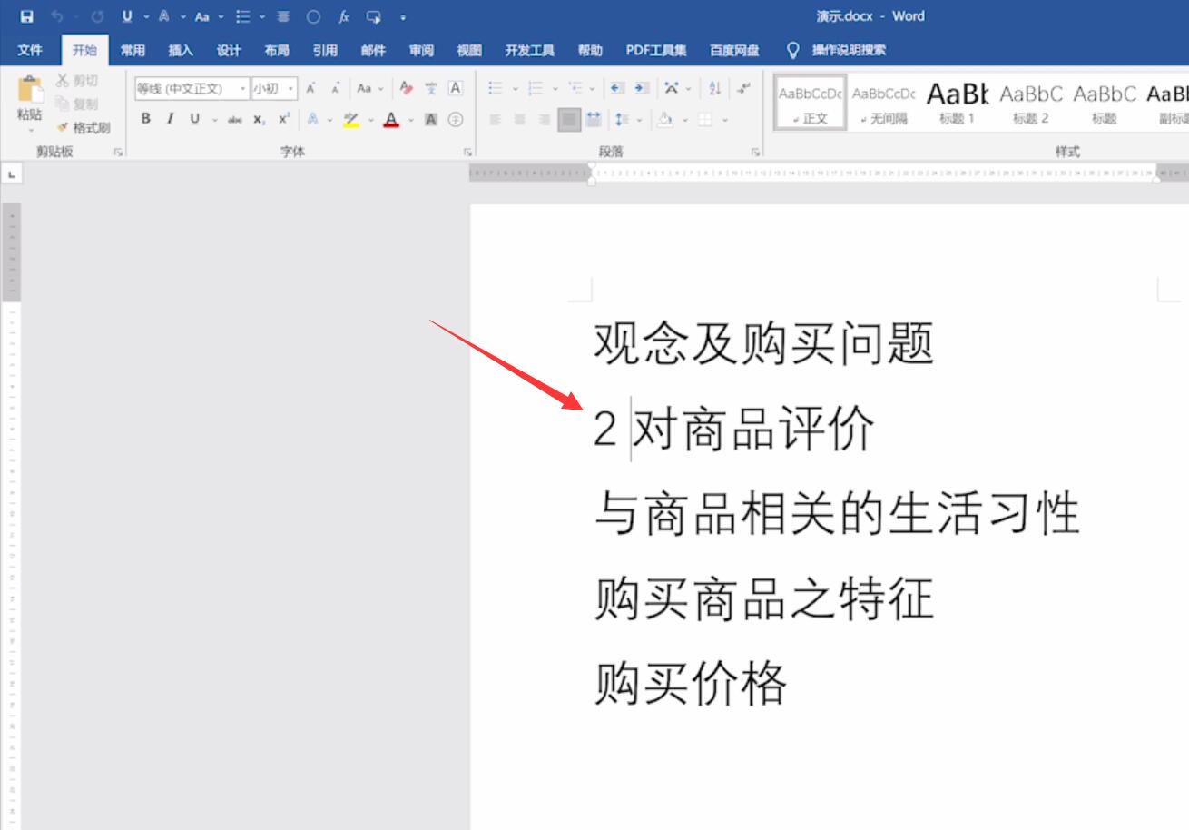Click the Save icon in quick access toolbar

pos(26,16)
